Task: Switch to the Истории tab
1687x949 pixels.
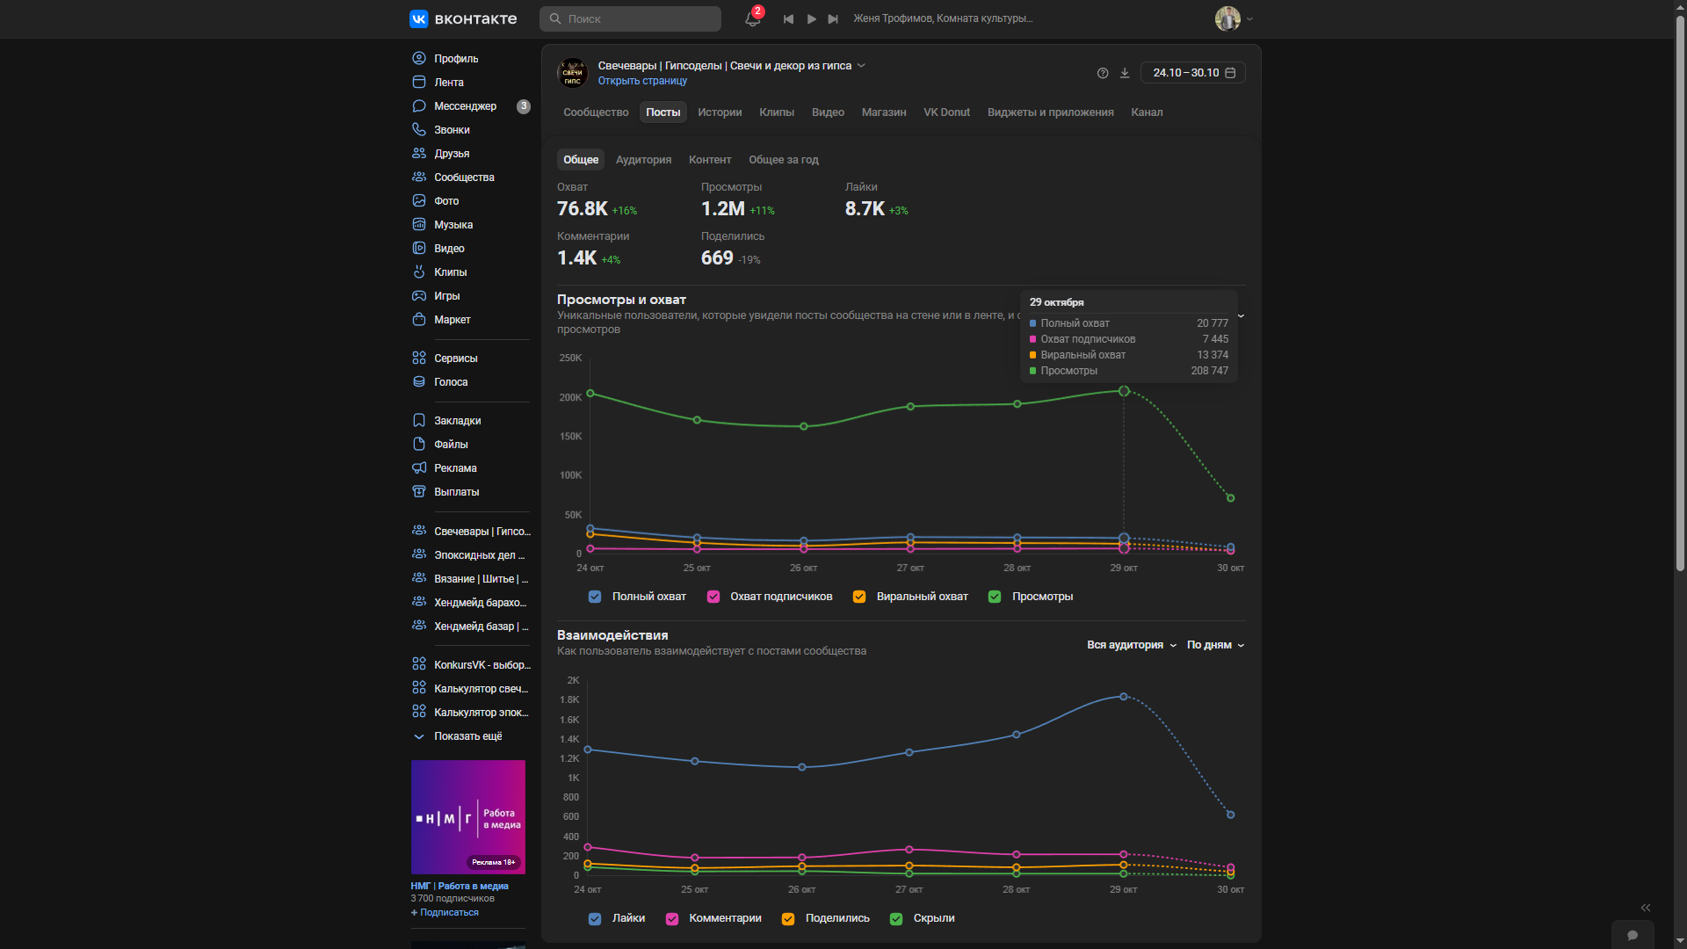Action: point(720,112)
